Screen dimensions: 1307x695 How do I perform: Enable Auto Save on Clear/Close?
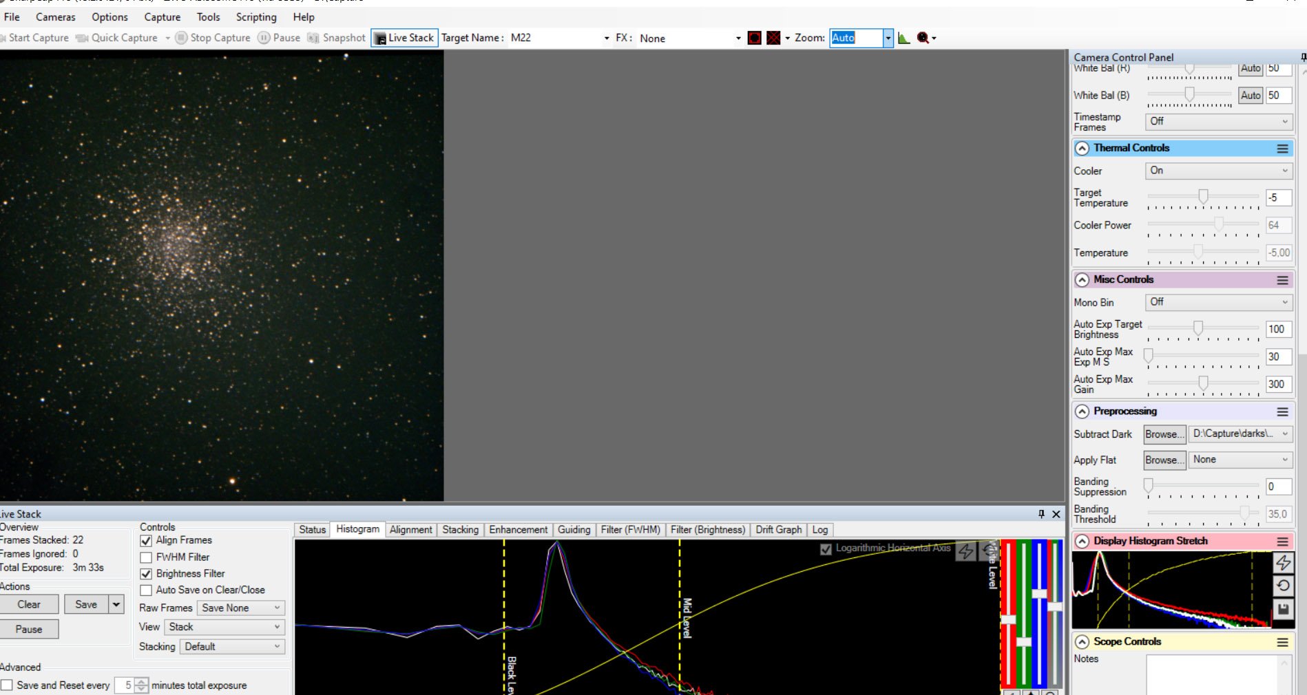pyautogui.click(x=146, y=590)
